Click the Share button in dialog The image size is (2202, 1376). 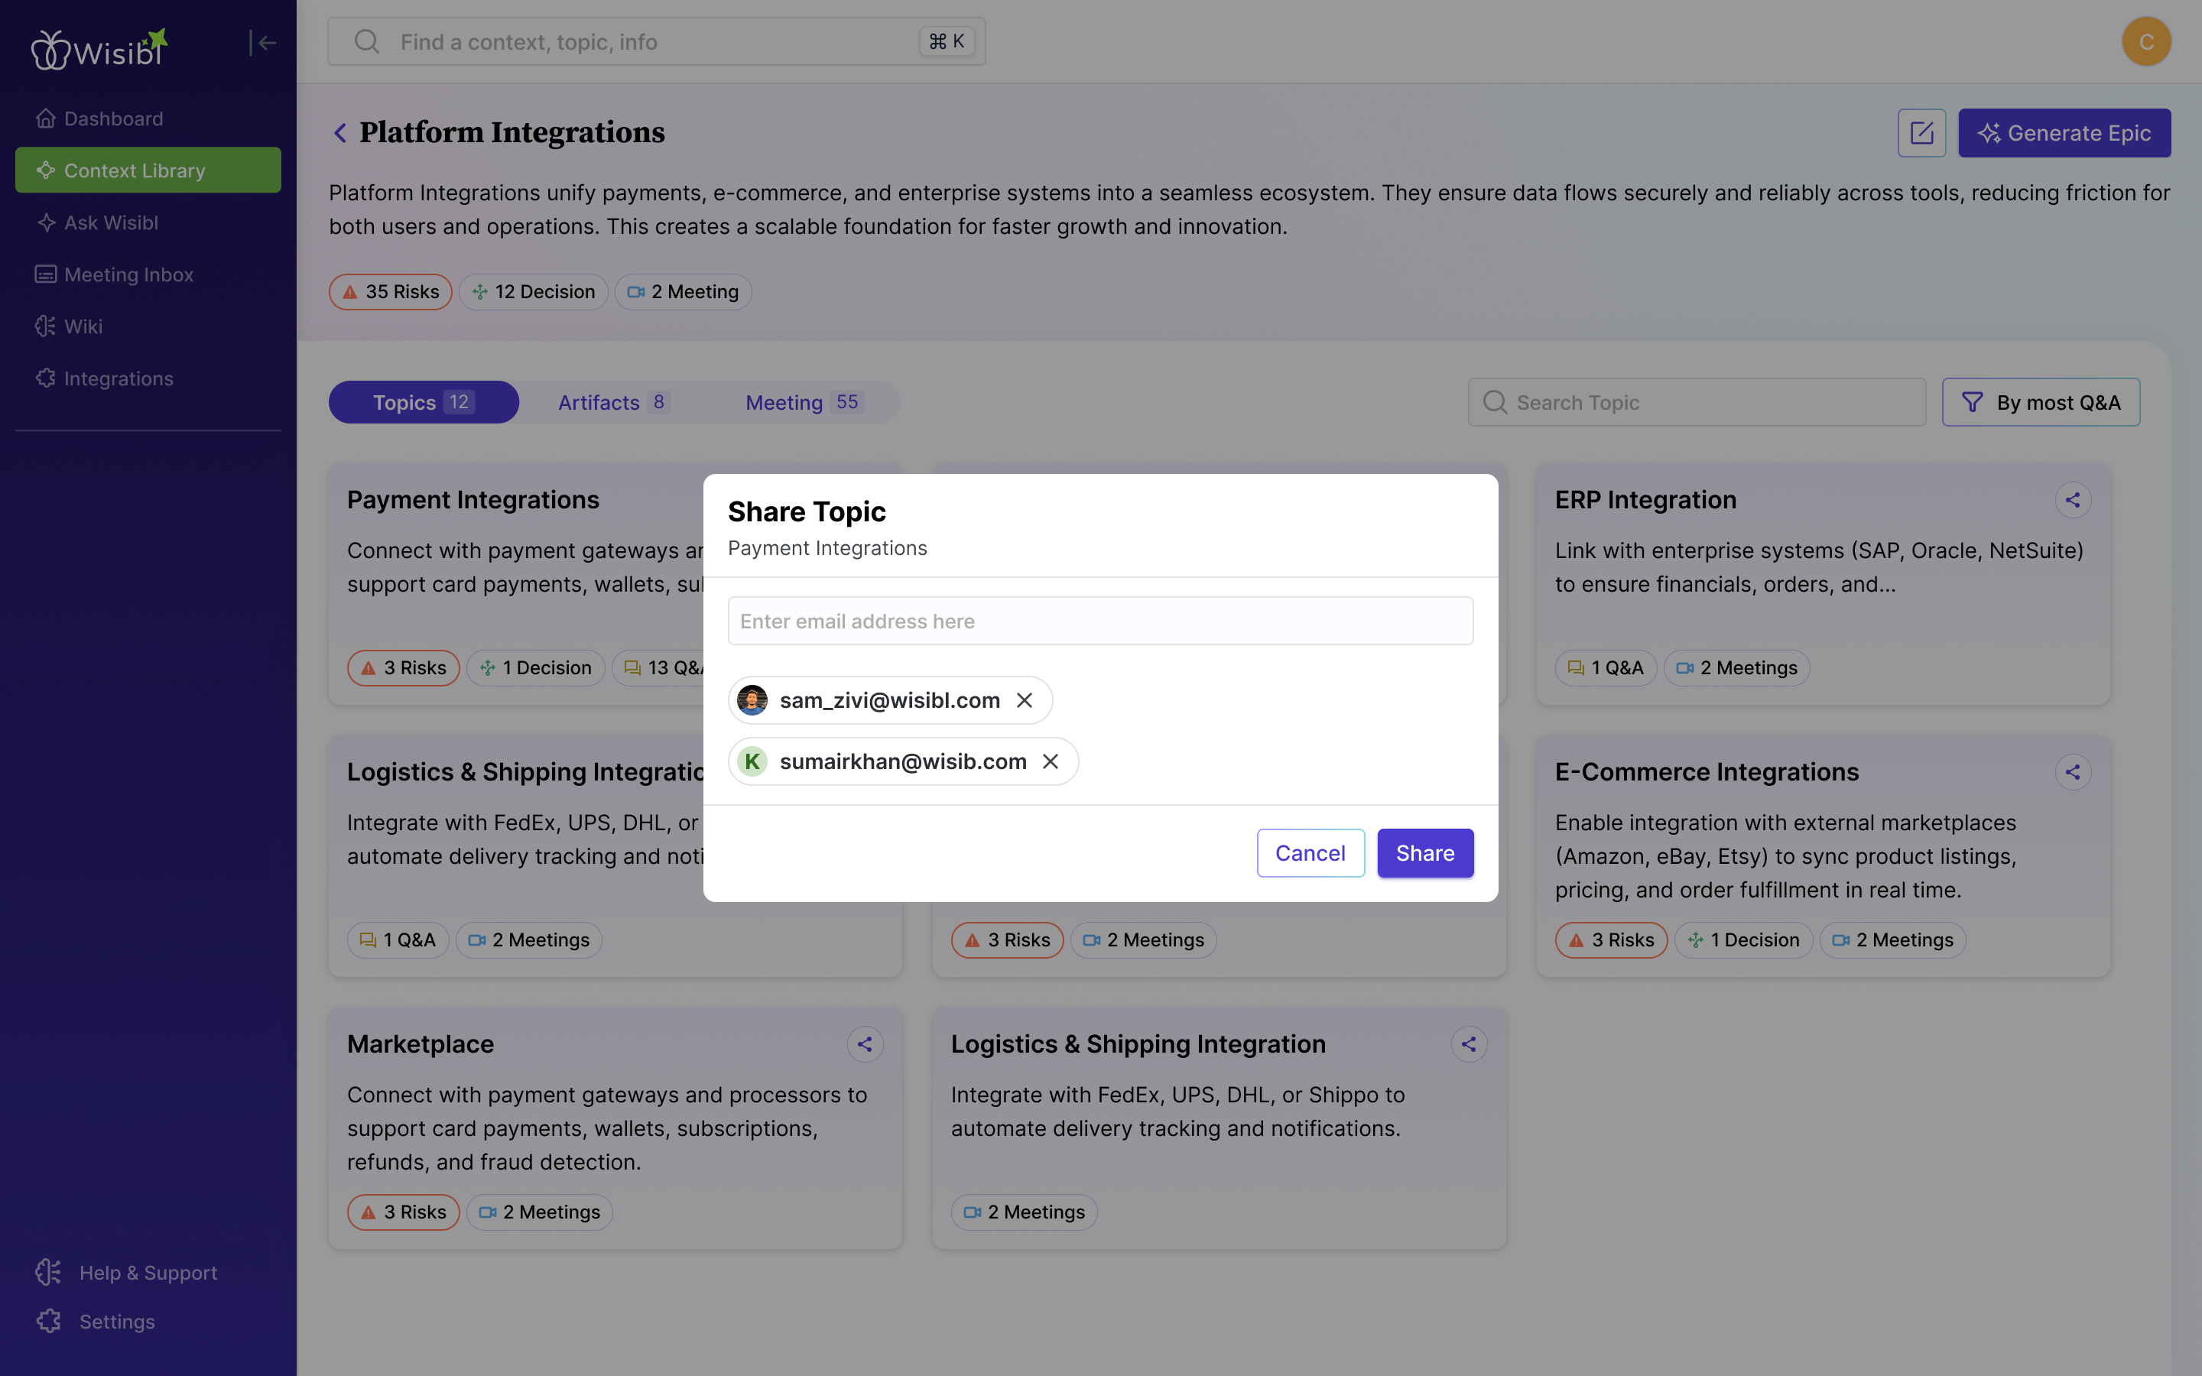tap(1424, 852)
